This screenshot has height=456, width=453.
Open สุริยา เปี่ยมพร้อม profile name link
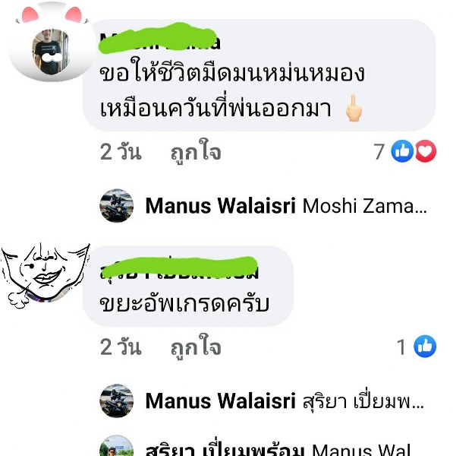pyautogui.click(x=225, y=448)
